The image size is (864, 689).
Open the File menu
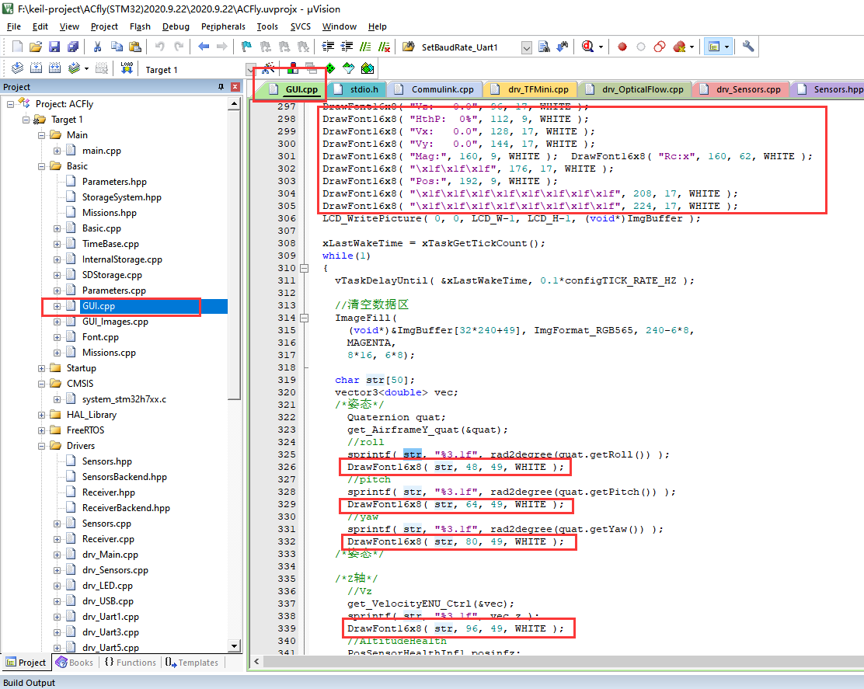[14, 26]
